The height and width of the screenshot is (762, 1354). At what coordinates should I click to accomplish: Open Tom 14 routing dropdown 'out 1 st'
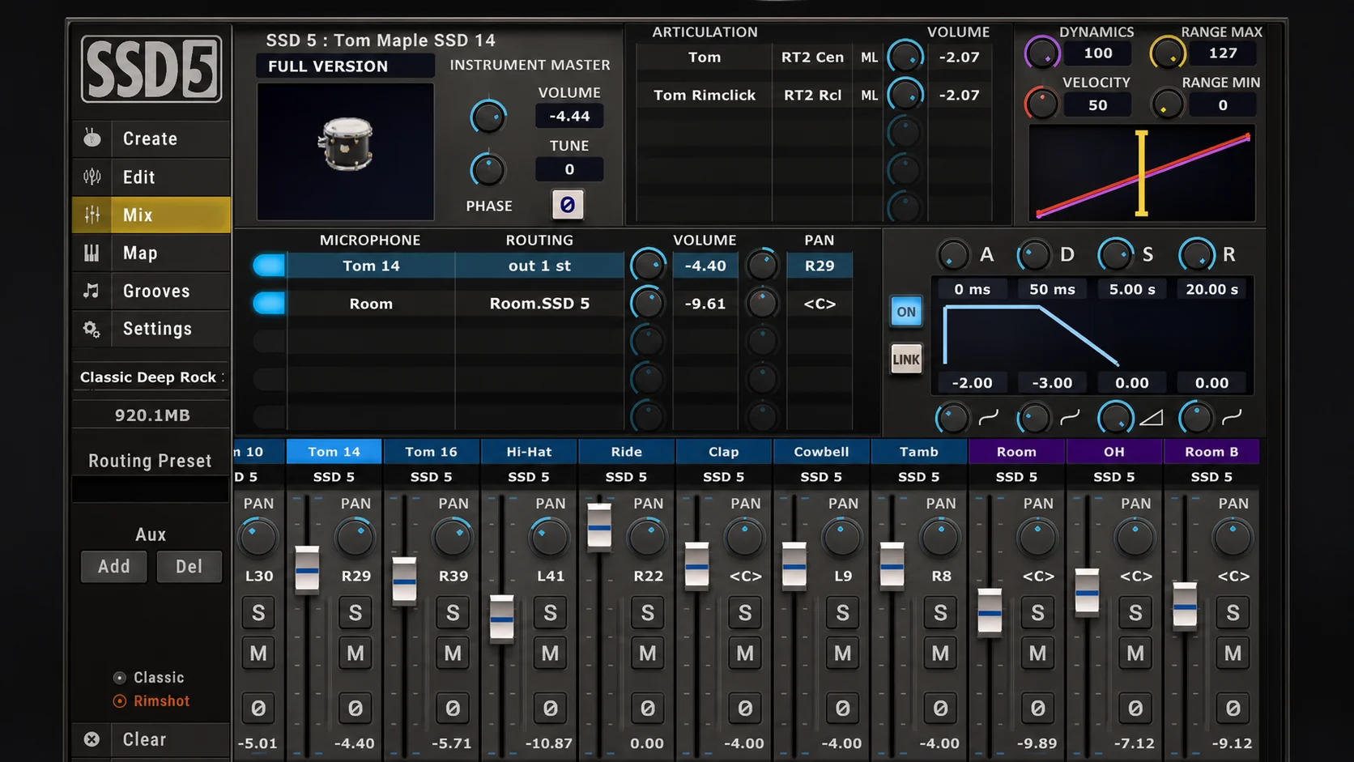click(539, 266)
